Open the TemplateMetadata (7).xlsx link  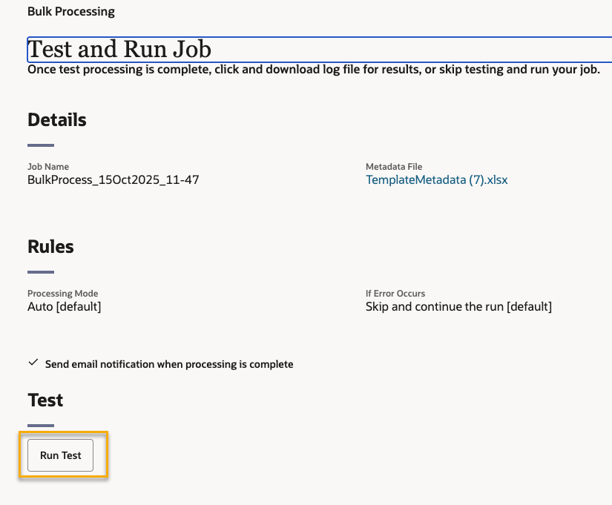click(x=436, y=179)
